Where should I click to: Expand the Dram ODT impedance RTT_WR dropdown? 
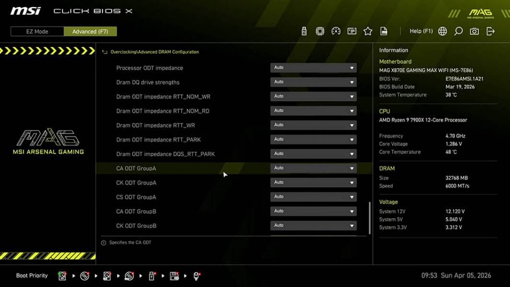[313, 125]
